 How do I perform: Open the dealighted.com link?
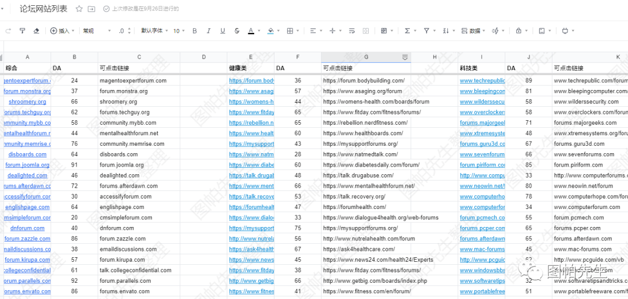click(x=27, y=175)
